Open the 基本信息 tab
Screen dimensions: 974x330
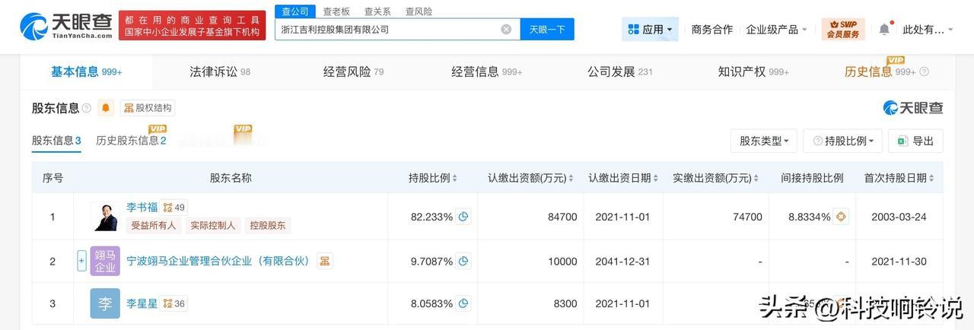(x=87, y=72)
